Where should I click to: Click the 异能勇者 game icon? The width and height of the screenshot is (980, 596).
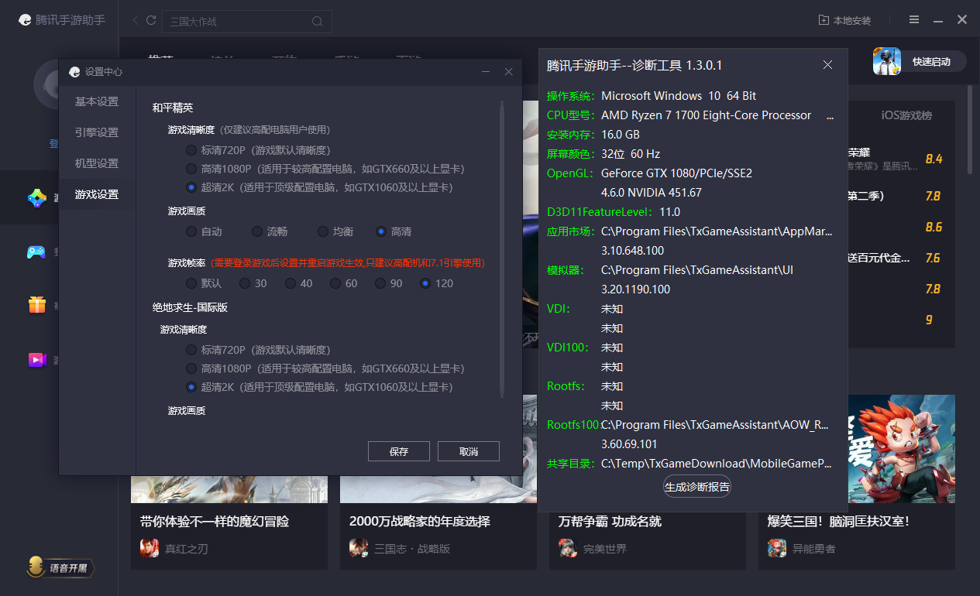tap(777, 548)
